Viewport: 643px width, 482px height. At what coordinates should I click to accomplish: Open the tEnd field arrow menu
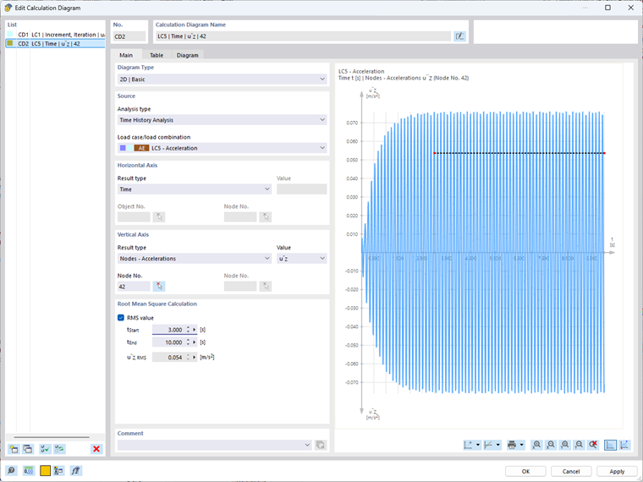pyautogui.click(x=195, y=342)
